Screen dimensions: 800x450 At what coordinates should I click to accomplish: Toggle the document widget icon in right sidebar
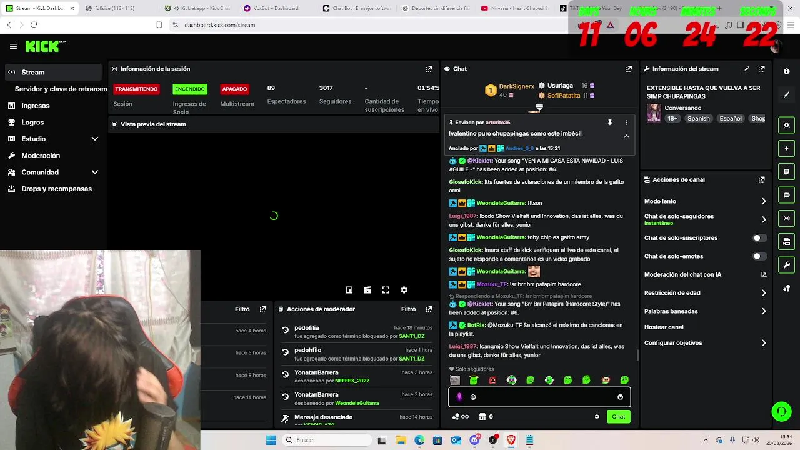[x=786, y=172]
